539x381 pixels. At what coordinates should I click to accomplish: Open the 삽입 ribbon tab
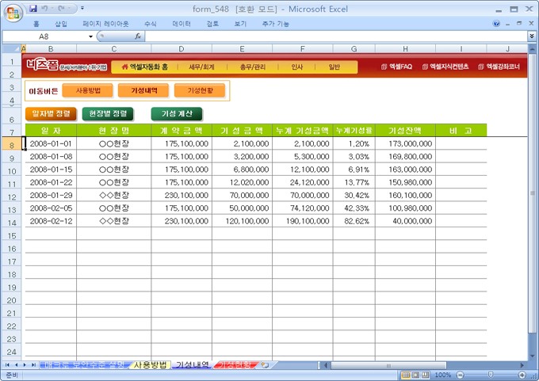coord(61,24)
